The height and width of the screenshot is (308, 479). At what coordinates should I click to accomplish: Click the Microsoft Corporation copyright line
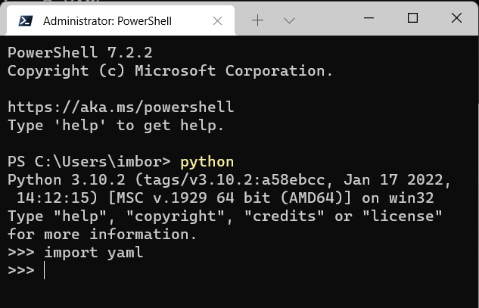pyautogui.click(x=170, y=70)
